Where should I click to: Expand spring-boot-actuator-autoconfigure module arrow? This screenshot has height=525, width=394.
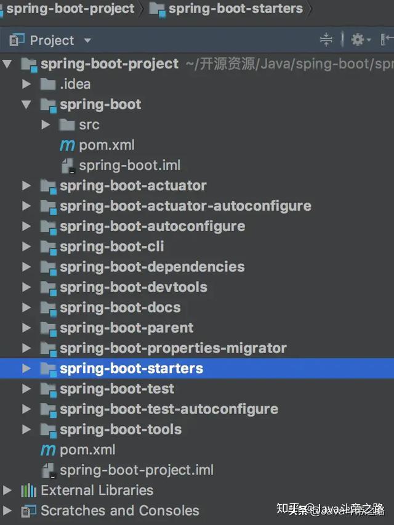click(26, 206)
